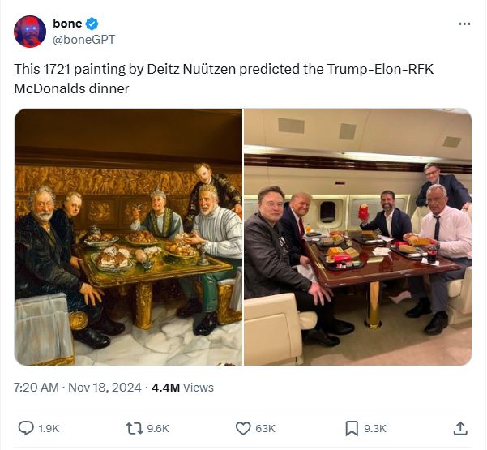
Task: Click the share upload icon
Action: click(460, 427)
